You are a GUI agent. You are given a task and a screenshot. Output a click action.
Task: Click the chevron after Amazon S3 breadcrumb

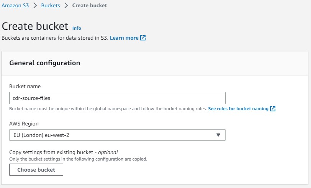click(x=35, y=5)
